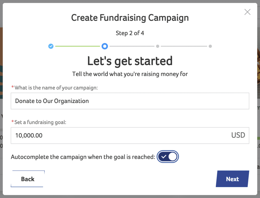260x198 pixels.
Task: Click the "Set a fundraising goal" label
Action: tap(40, 122)
